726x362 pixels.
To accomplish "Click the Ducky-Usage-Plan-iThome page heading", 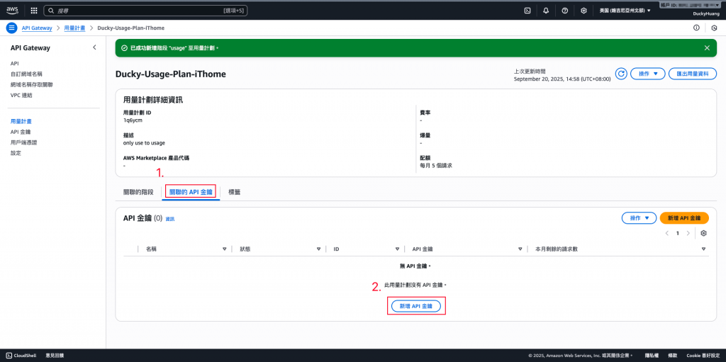I will [x=170, y=74].
